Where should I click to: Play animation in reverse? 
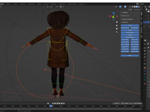(57, 103)
